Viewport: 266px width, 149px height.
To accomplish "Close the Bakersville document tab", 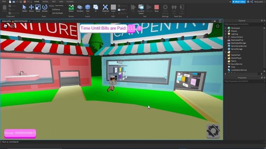I will (x=30, y=21).
